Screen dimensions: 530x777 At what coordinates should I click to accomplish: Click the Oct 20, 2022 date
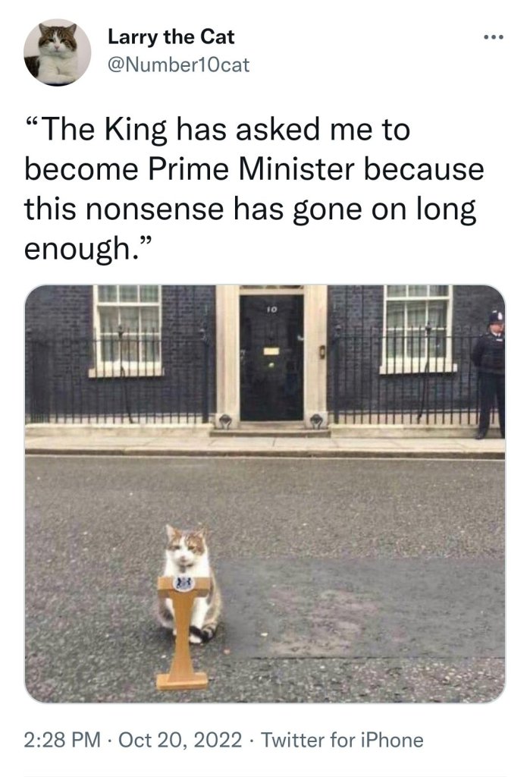click(x=180, y=740)
